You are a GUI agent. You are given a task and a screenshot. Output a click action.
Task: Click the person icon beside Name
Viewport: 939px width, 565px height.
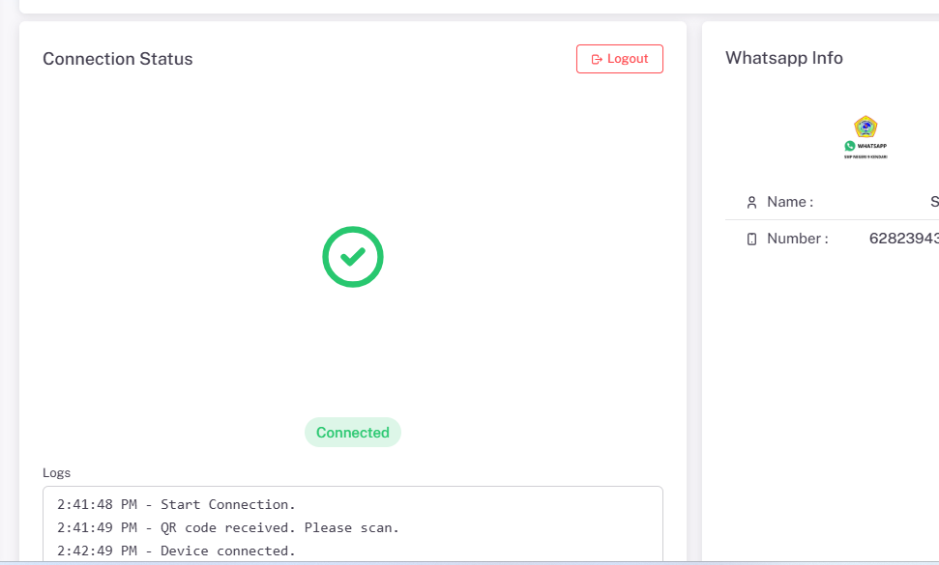751,203
